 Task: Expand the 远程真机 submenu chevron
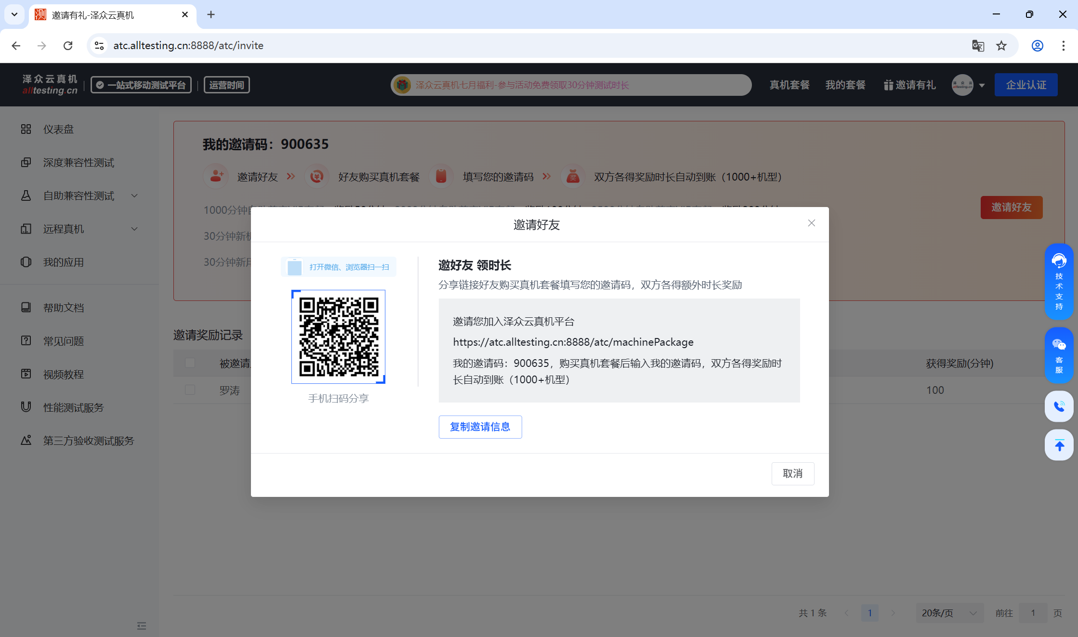[135, 229]
